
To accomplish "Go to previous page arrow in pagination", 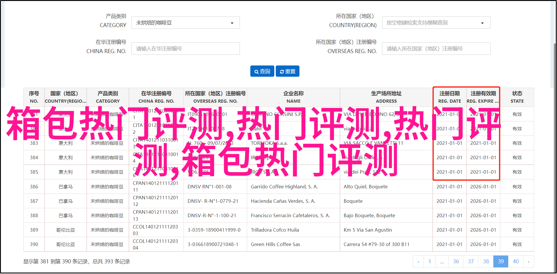I will click(418, 262).
